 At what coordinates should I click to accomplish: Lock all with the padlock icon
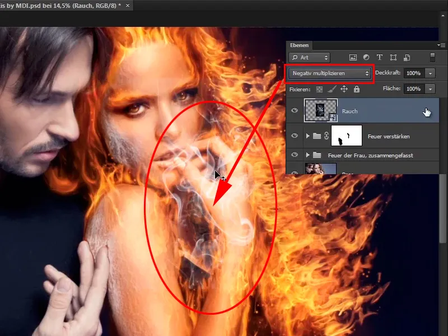(357, 89)
